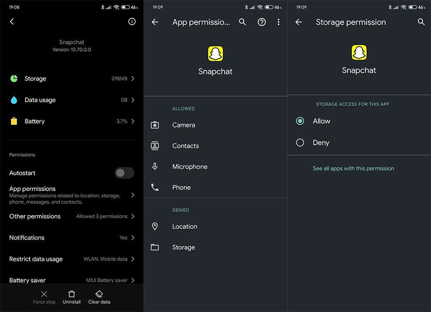
Task: Open the Camera permission entry
Action: 215,125
